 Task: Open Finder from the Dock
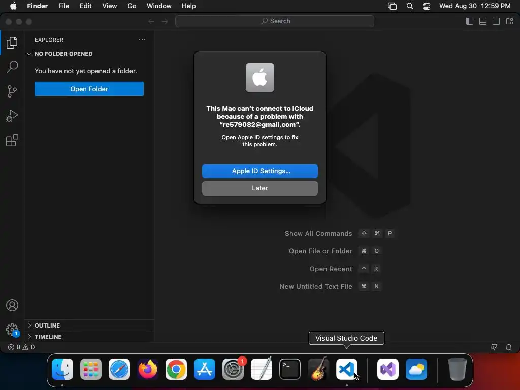coord(62,369)
